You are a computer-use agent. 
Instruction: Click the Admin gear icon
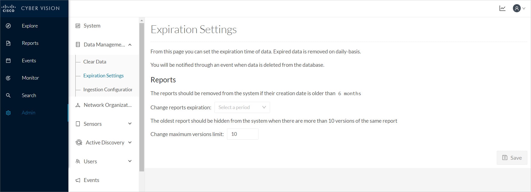tap(8, 113)
